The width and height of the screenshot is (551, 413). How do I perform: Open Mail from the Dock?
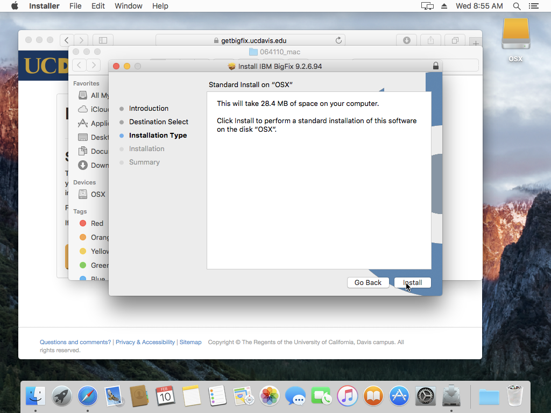(114, 396)
